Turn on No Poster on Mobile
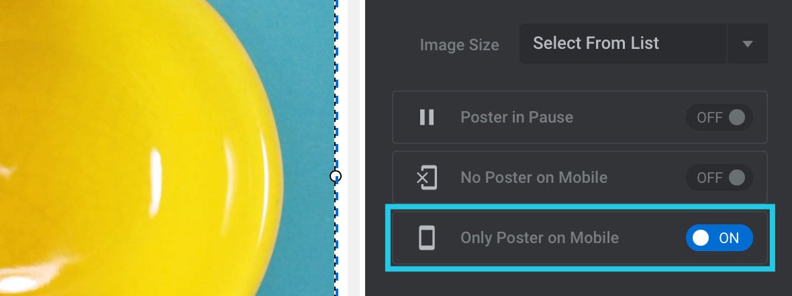 tap(720, 177)
